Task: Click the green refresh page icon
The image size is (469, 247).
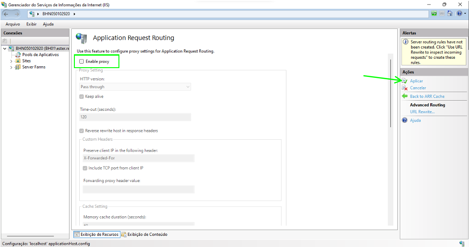Action: pos(434,14)
